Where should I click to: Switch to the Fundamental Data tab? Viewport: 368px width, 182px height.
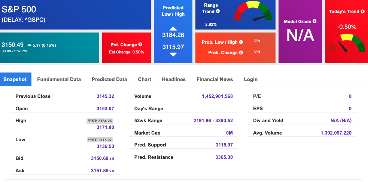click(59, 79)
